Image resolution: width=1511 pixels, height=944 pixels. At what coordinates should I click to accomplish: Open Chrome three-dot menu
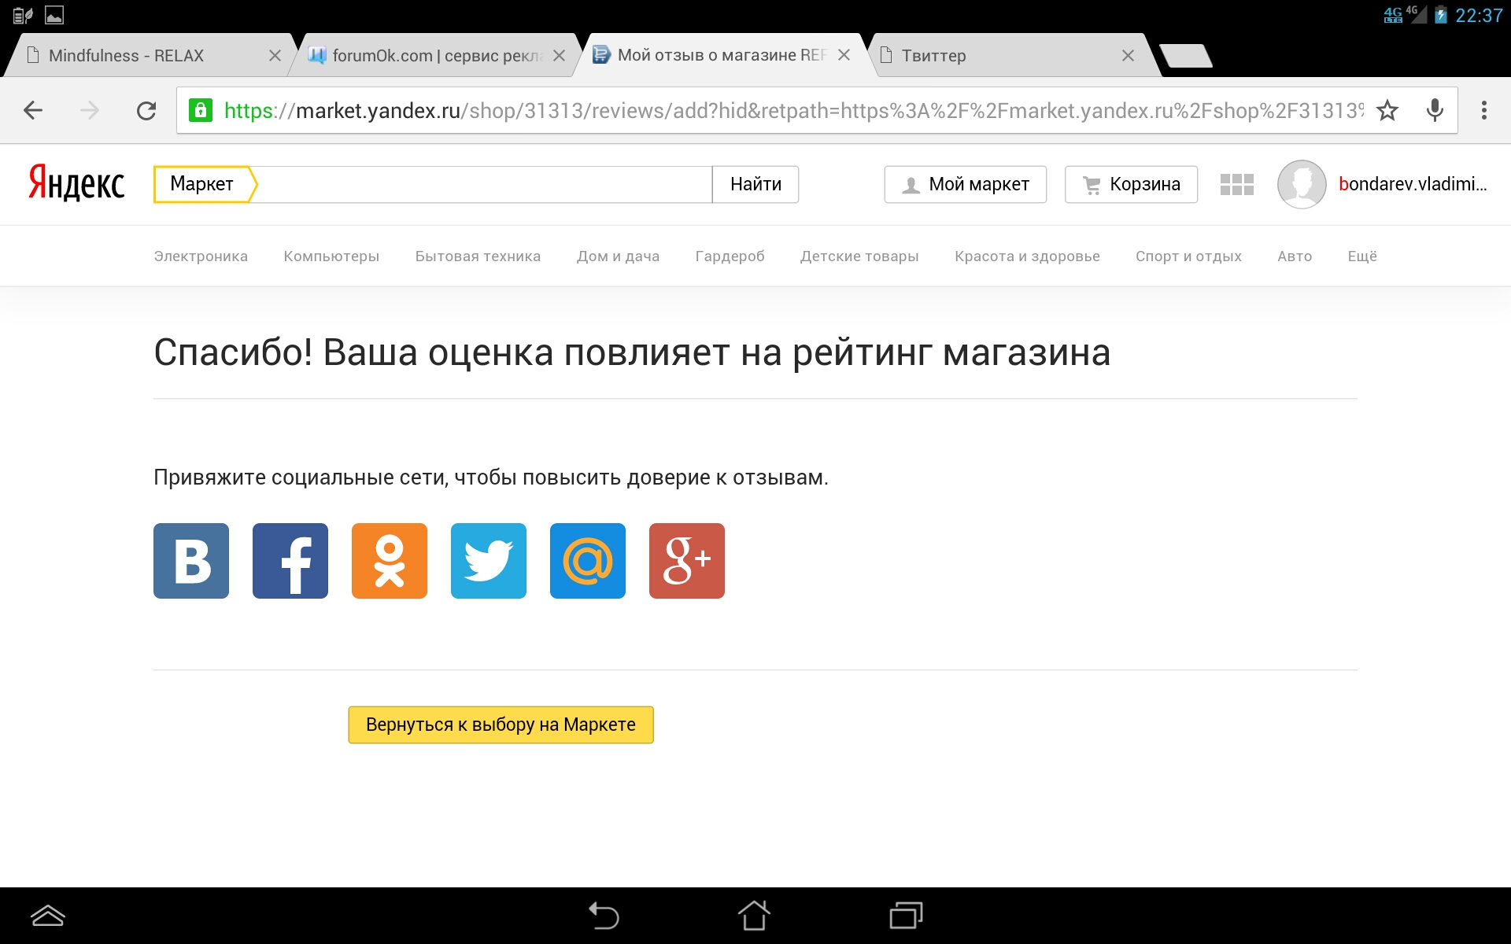pos(1484,111)
